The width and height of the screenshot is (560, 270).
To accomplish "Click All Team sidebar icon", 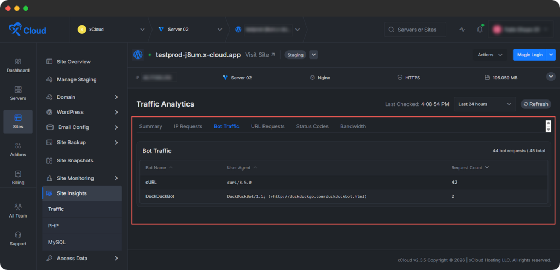I will tap(18, 210).
